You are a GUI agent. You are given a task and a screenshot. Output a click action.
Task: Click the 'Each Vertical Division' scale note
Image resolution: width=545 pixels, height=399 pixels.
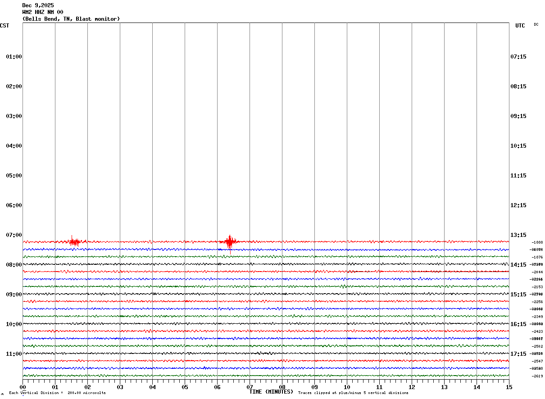coord(58,393)
